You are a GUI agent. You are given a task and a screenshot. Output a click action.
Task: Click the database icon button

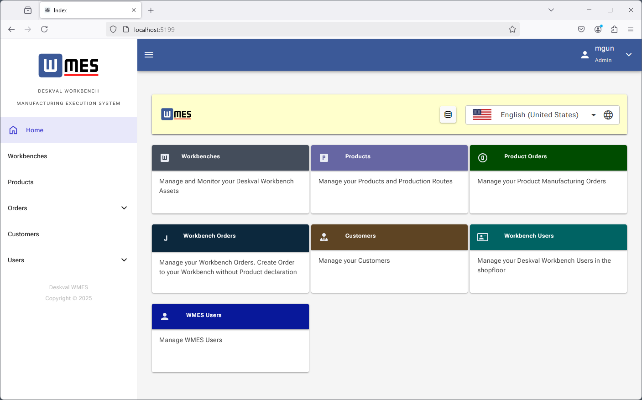[448, 115]
